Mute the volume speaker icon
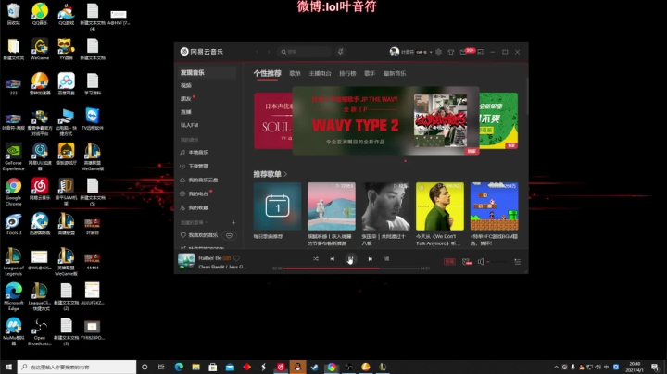This screenshot has width=667, height=374. pos(481,262)
